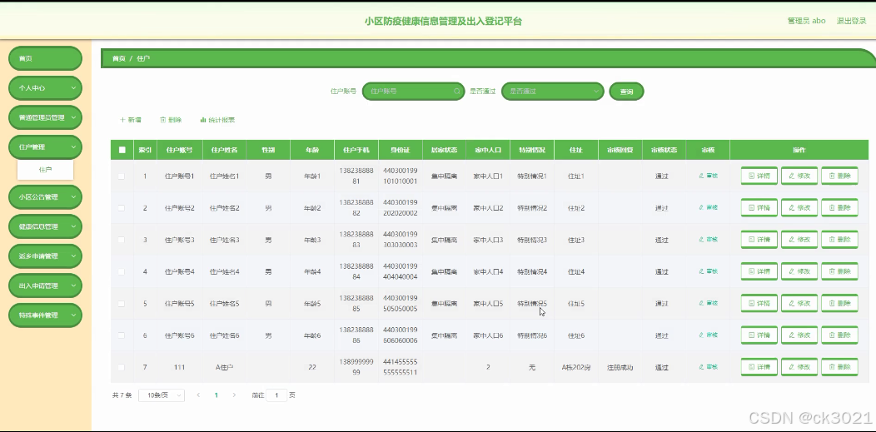Click 删除 for 住户账号1 row
The image size is (876, 432).
click(x=839, y=176)
